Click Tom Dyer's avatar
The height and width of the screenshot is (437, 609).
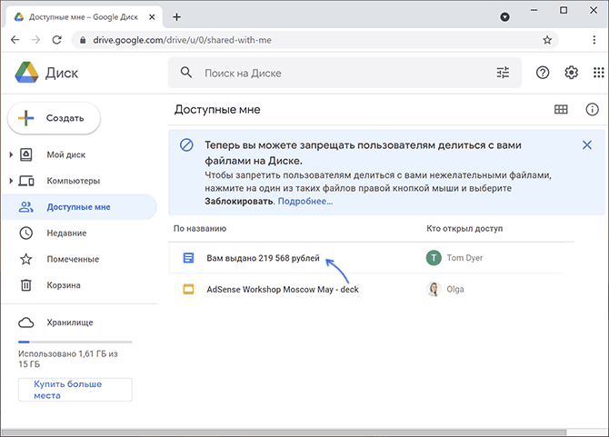434,258
